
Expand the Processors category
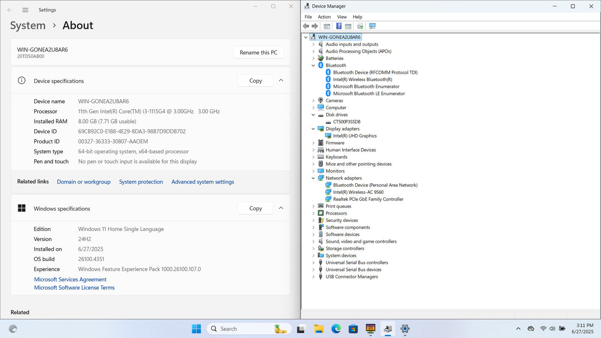(313, 213)
